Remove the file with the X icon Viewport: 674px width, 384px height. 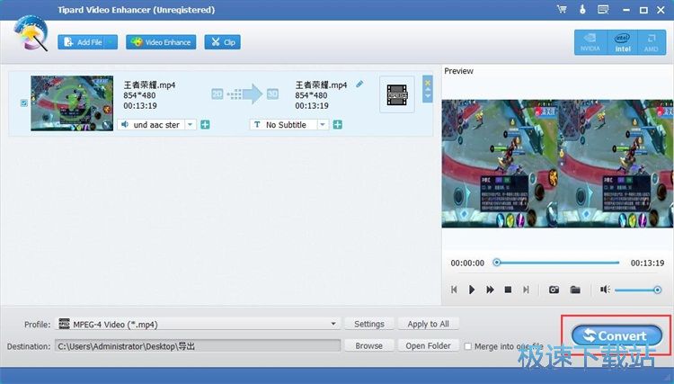pyautogui.click(x=427, y=82)
